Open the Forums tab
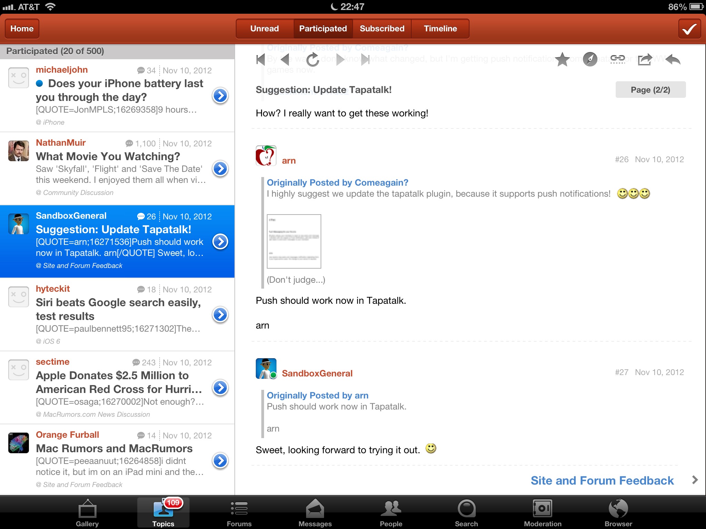 click(x=239, y=512)
